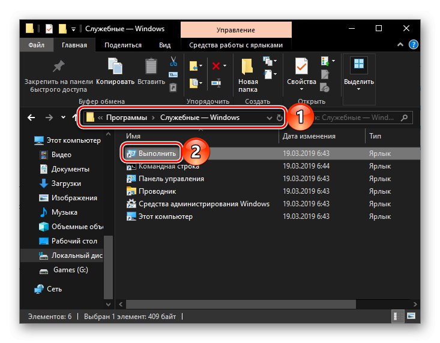Switch to details view in status bar
This screenshot has height=343, width=440.
397,317
